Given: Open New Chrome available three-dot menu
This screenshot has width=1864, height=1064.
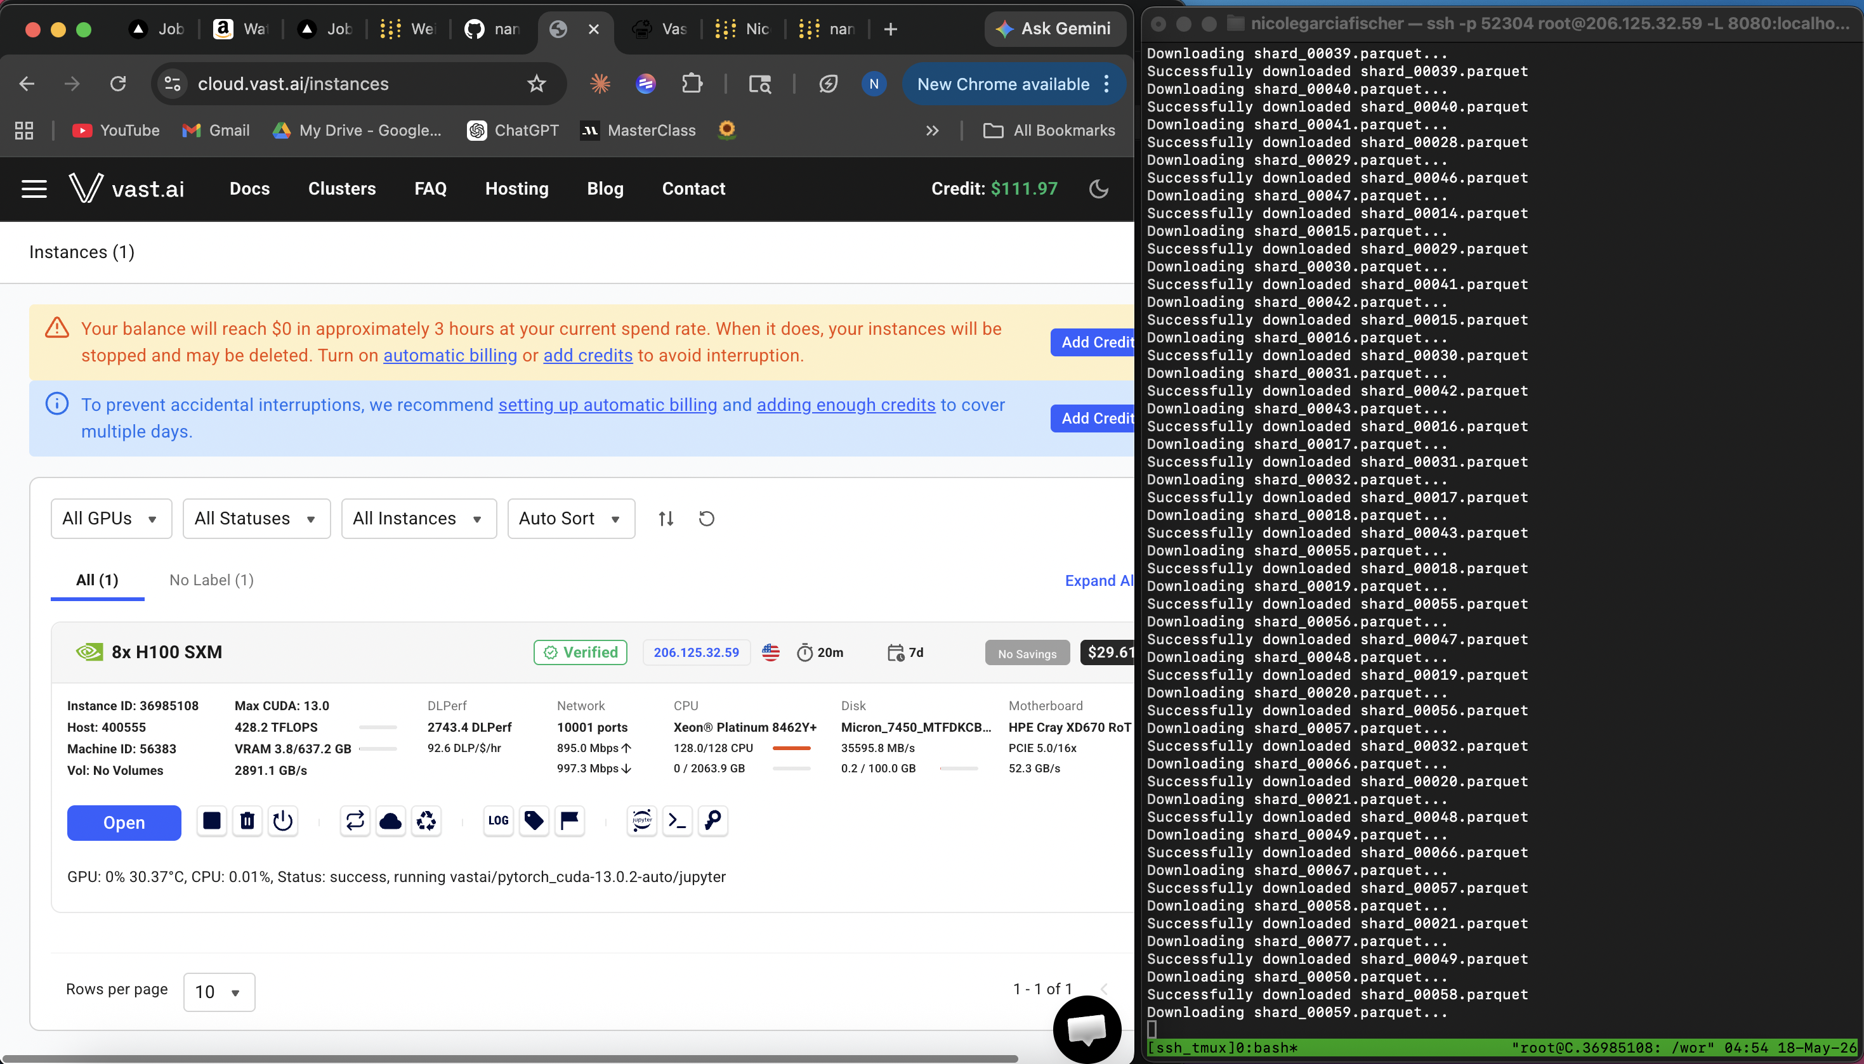Looking at the screenshot, I should [x=1106, y=84].
